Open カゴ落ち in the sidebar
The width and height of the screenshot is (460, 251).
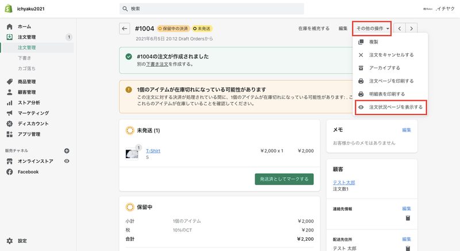26,68
